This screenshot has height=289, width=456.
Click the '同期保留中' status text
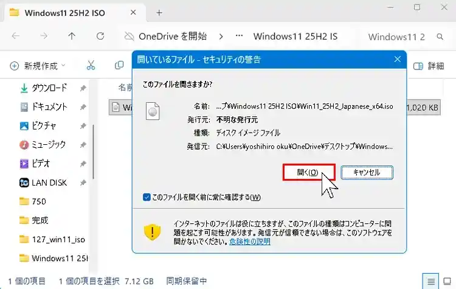(x=187, y=281)
